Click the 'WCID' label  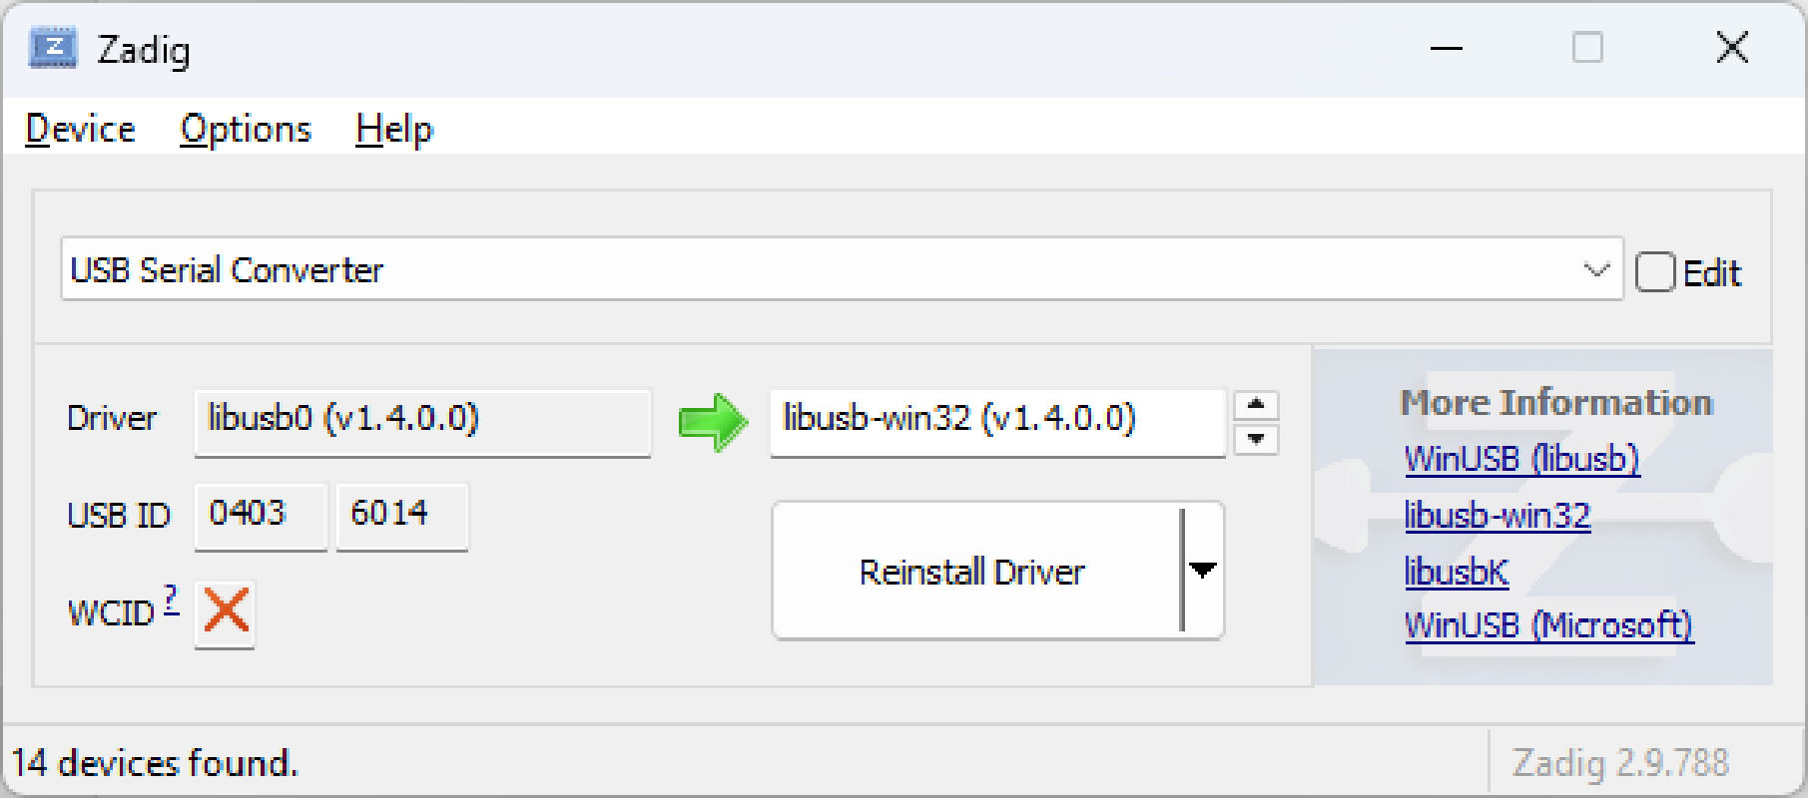[x=111, y=612]
